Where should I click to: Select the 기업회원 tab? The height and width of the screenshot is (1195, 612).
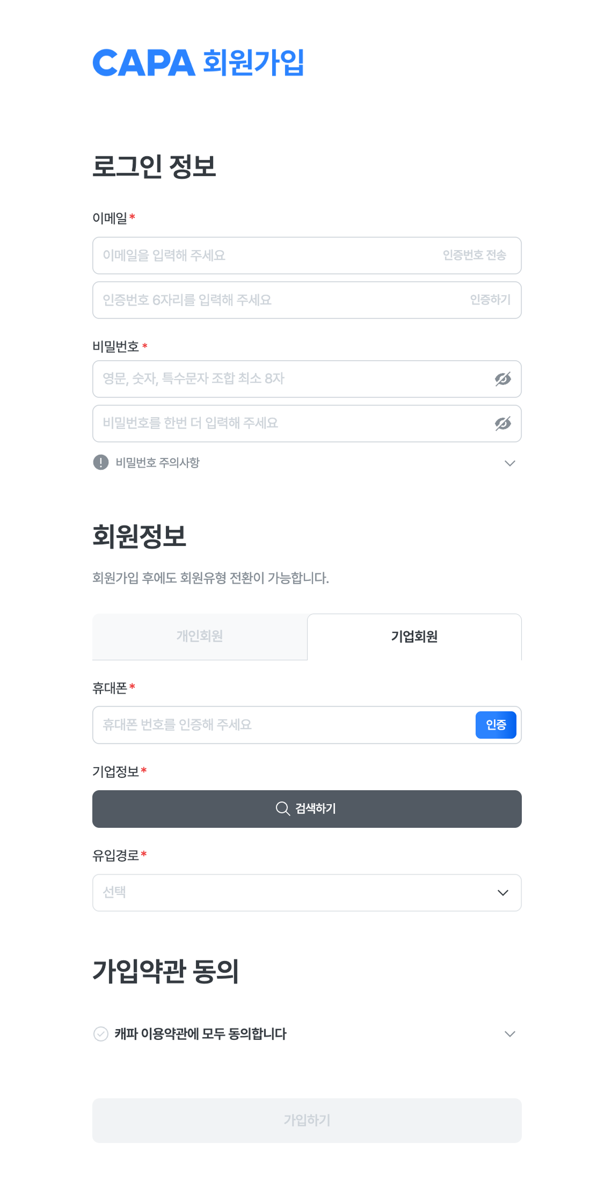point(414,637)
